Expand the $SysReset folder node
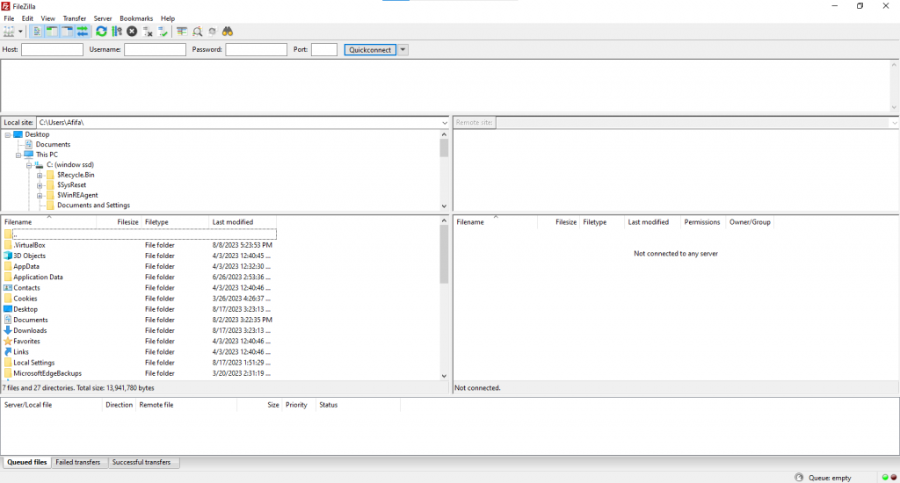Image resolution: width=900 pixels, height=483 pixels. click(x=40, y=185)
